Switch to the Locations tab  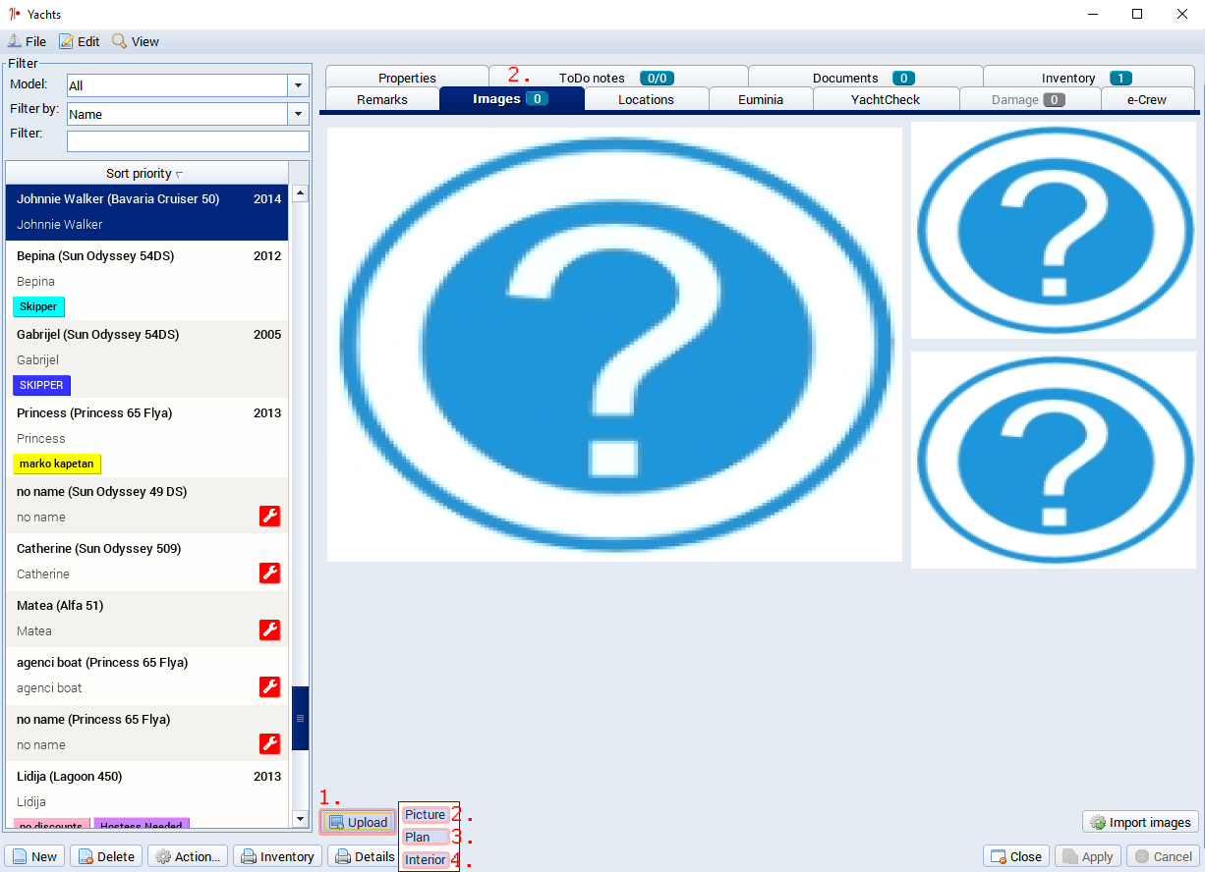point(646,99)
